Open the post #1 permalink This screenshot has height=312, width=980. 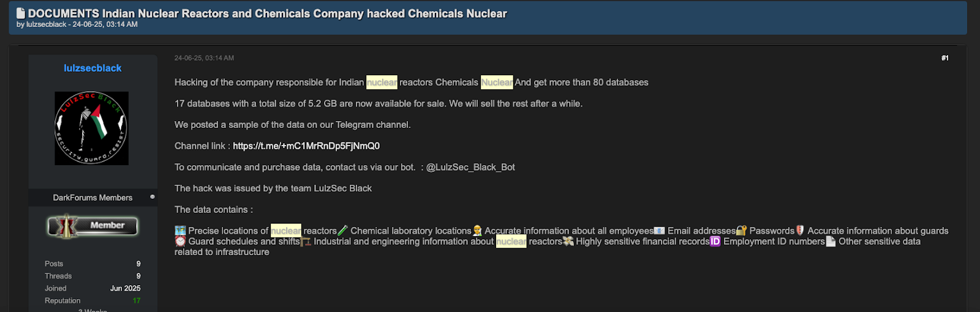point(944,58)
